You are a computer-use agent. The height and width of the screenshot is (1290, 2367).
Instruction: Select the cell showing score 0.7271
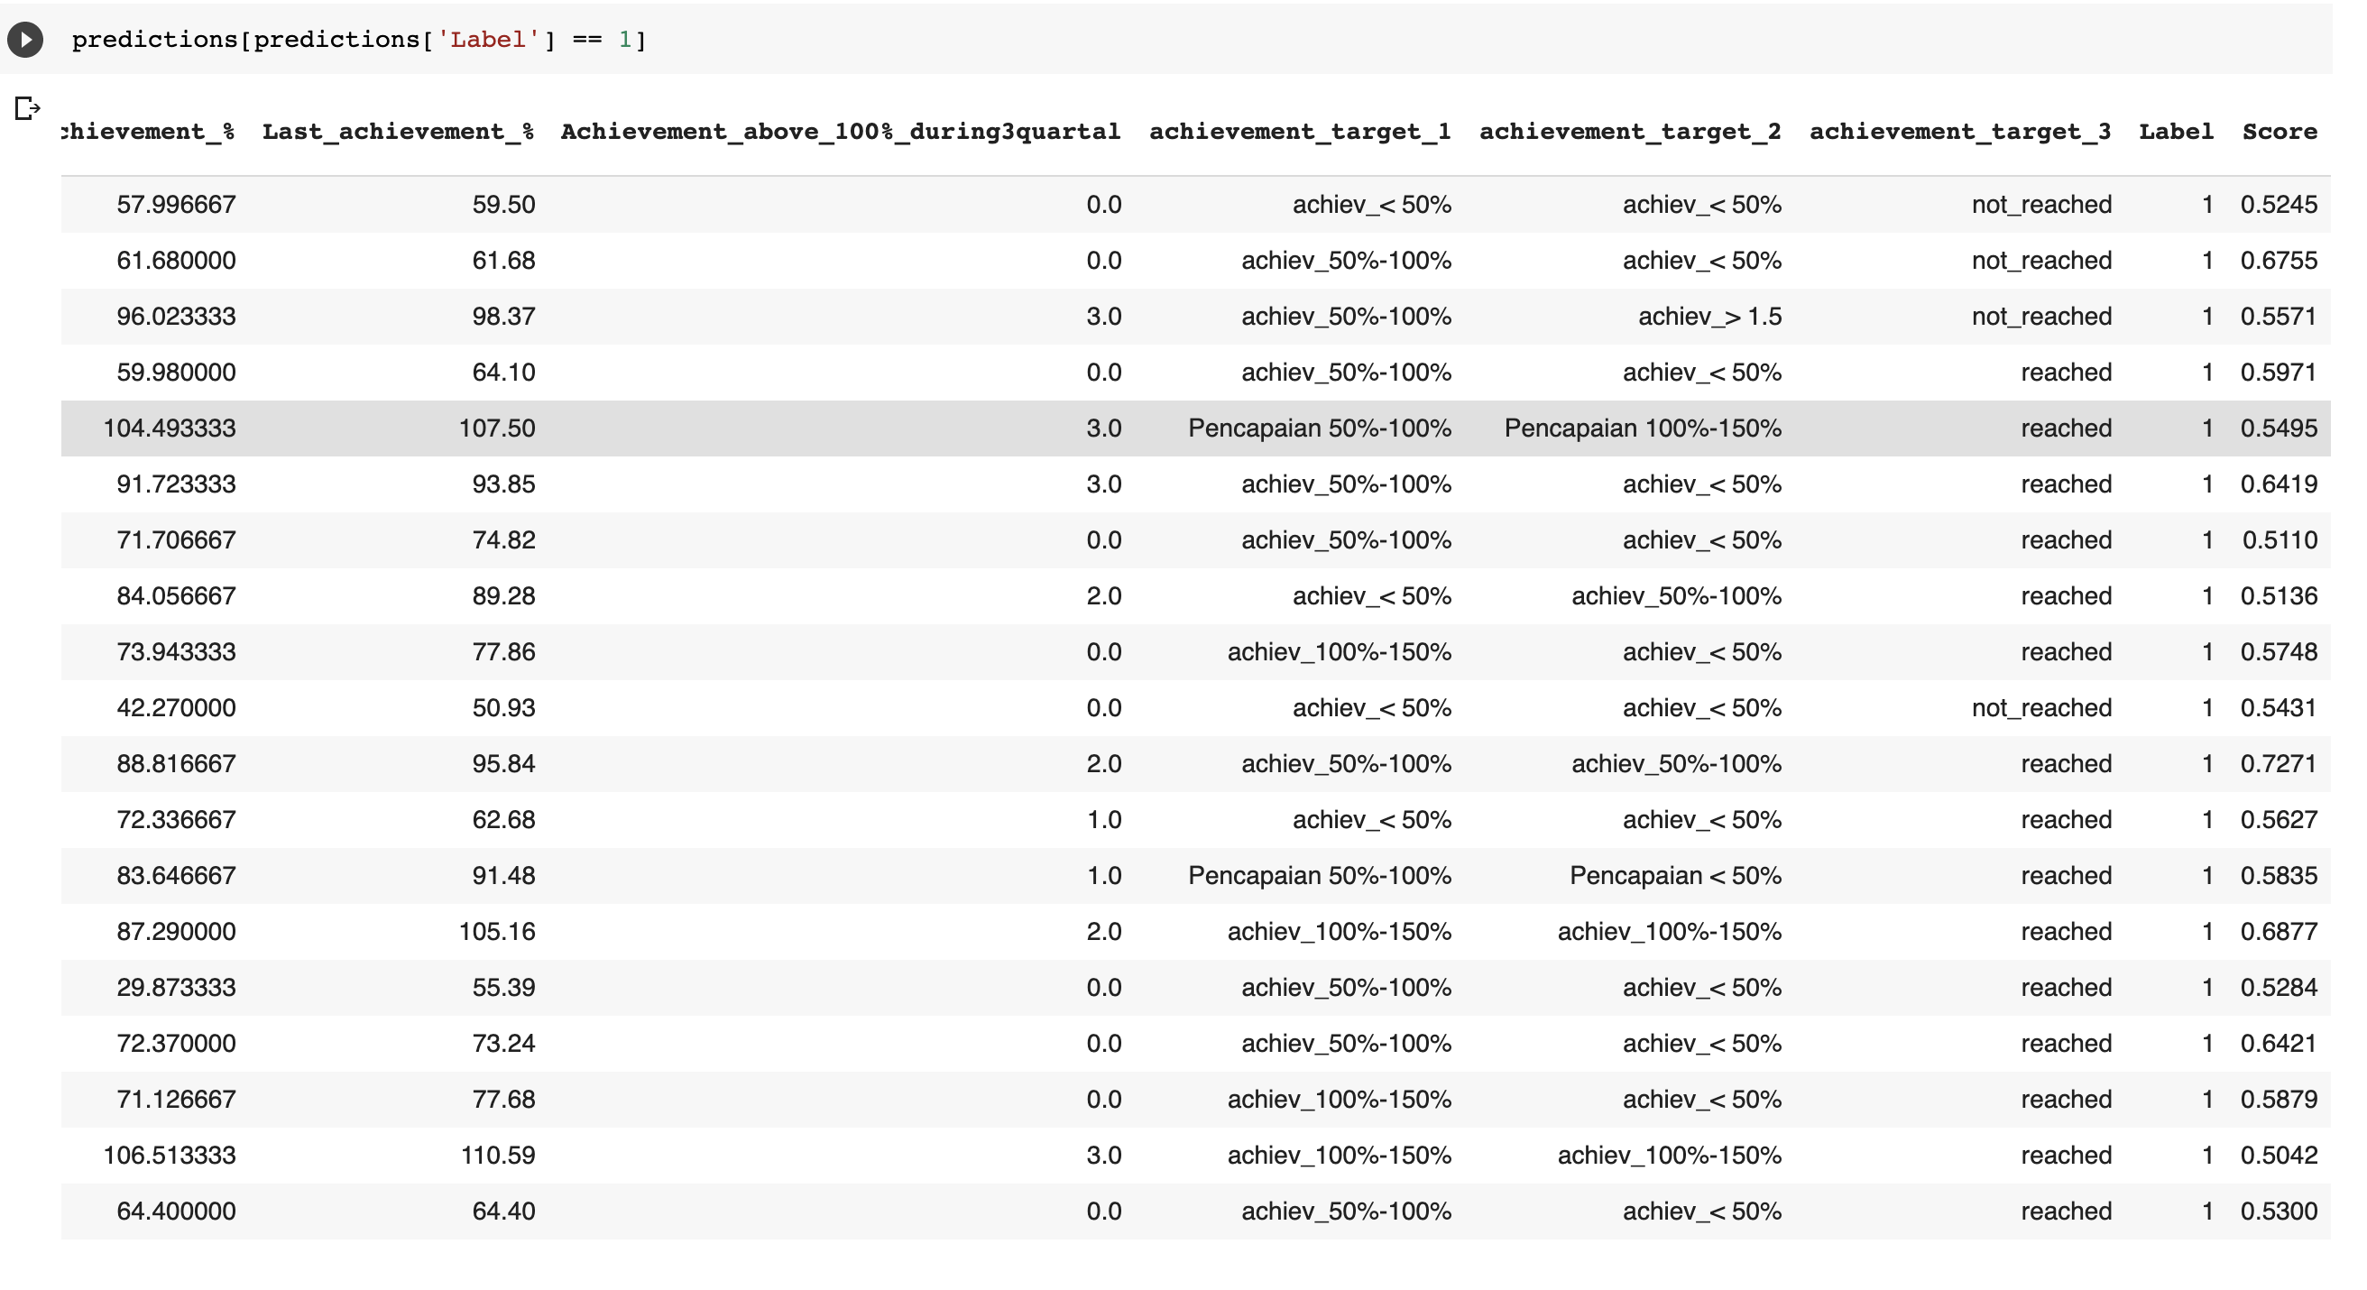click(2280, 762)
